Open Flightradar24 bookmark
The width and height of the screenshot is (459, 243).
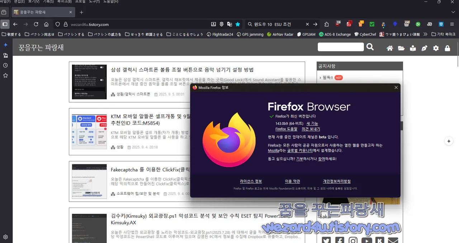click(x=220, y=34)
